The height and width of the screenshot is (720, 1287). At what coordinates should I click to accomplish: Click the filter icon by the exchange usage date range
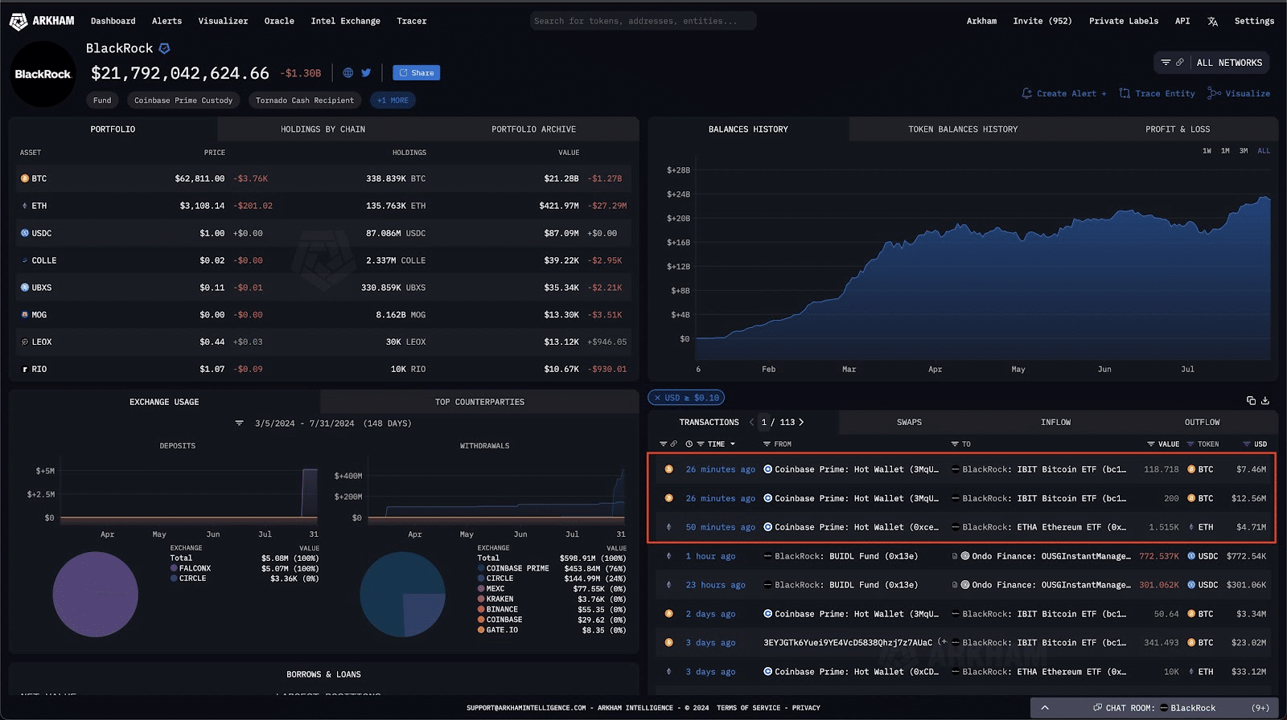[239, 423]
